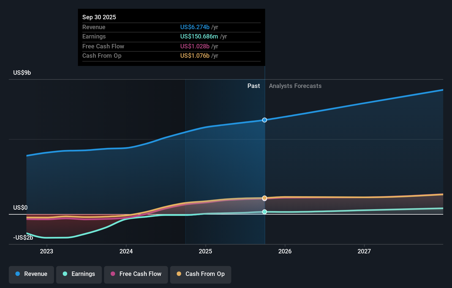Viewport: 452px width, 288px height.
Task: Toggle the Revenue series visibility
Action: (x=31, y=274)
